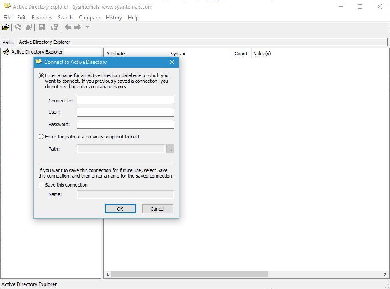Click the snapshot browse (...) button
Viewport: 390px width, 289px height.
pos(170,149)
